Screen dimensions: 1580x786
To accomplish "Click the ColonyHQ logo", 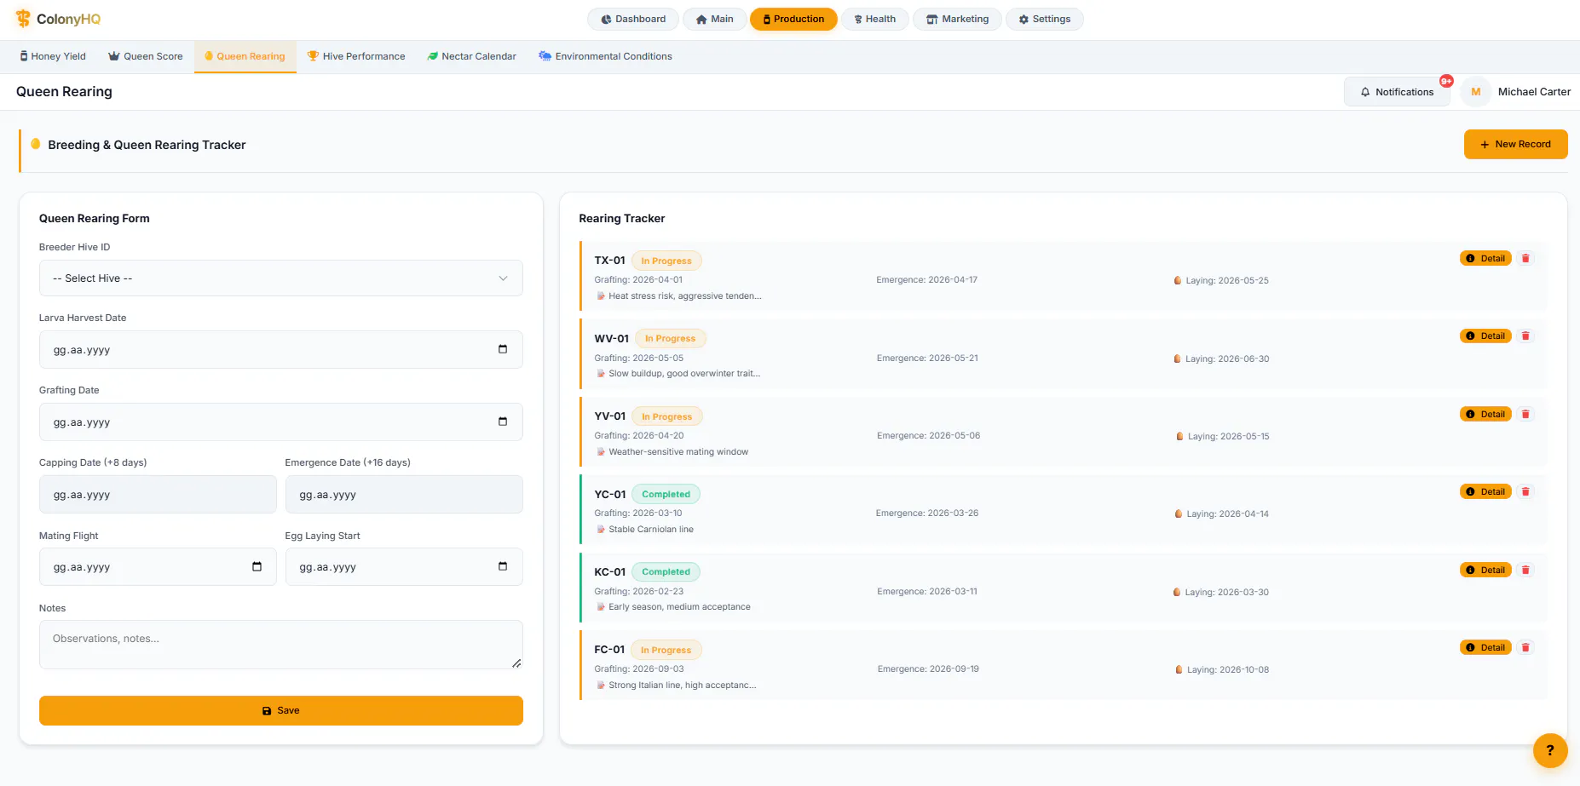I will (58, 19).
